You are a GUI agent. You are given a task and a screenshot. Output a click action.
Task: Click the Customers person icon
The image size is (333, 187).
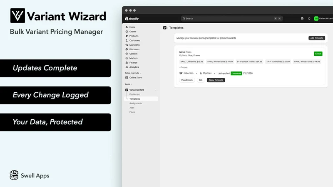point(127,40)
